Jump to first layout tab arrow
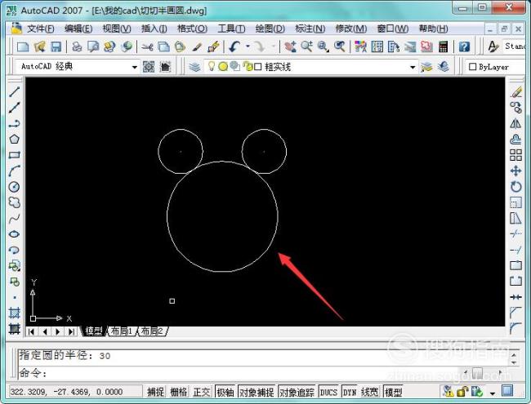The width and height of the screenshot is (531, 404). tap(31, 331)
